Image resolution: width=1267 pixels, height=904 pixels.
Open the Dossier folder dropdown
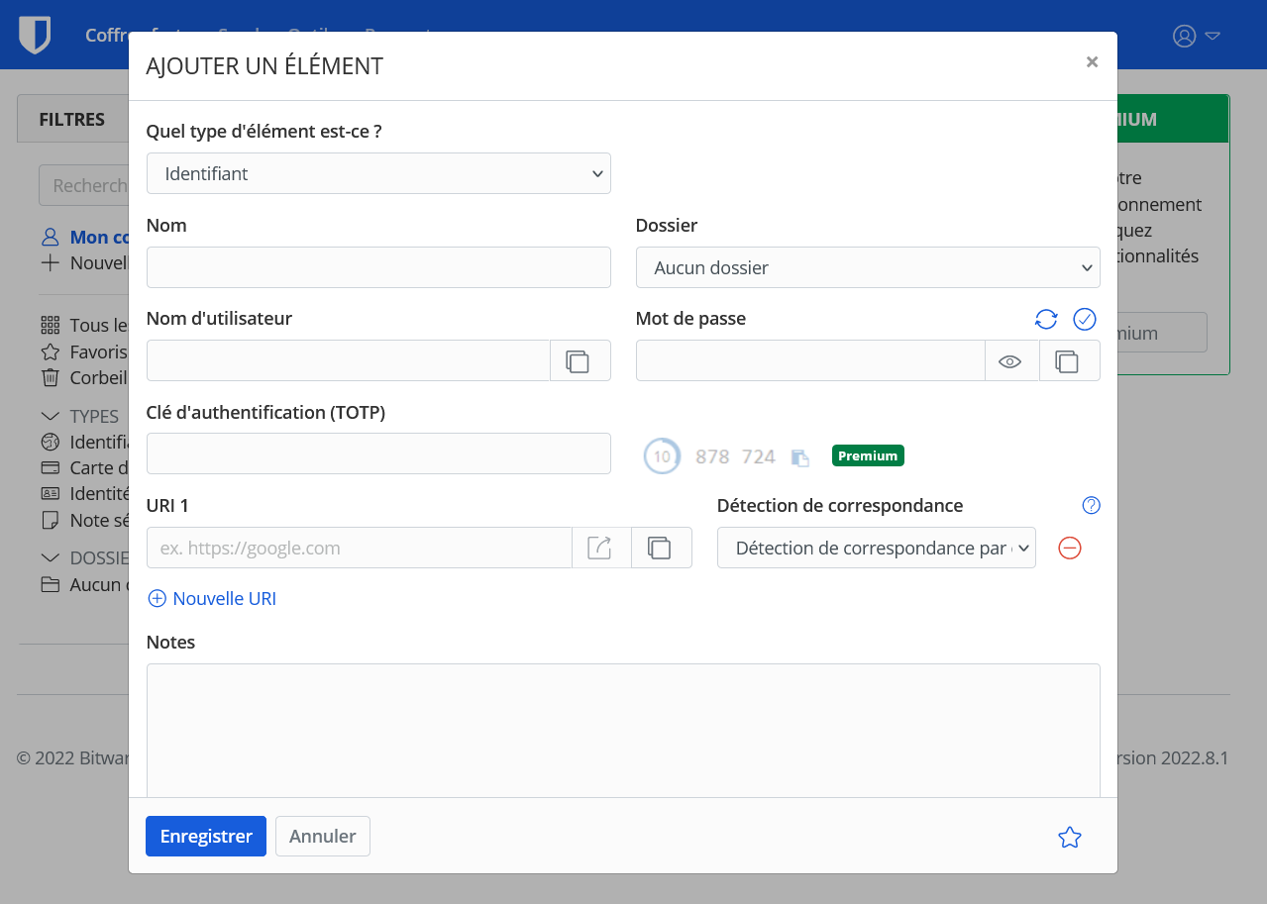pos(867,267)
